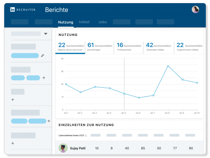The width and height of the screenshot is (210, 158).
Task: Select the Tägliche aktive User:innen metric
Action: pyautogui.click(x=71, y=47)
